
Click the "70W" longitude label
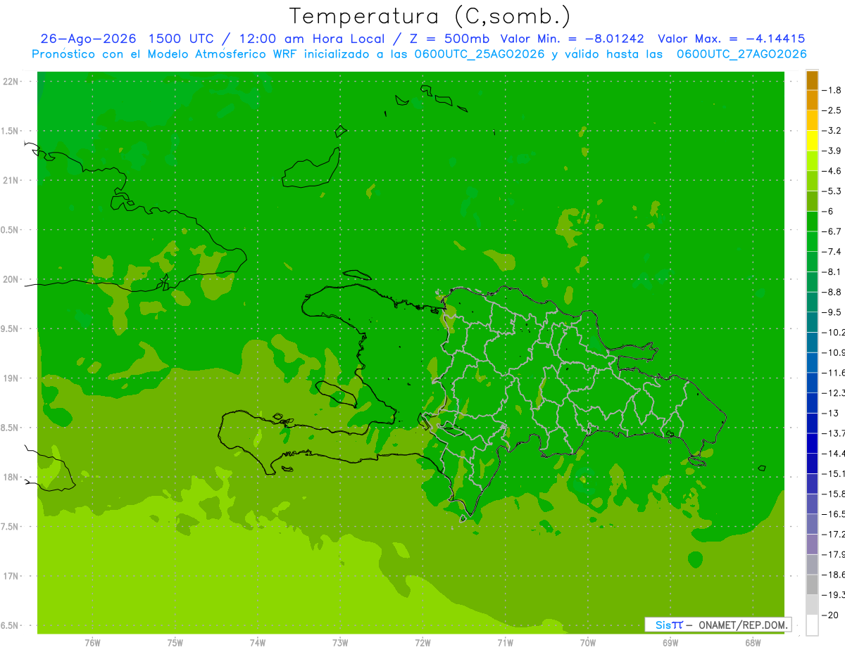(587, 643)
